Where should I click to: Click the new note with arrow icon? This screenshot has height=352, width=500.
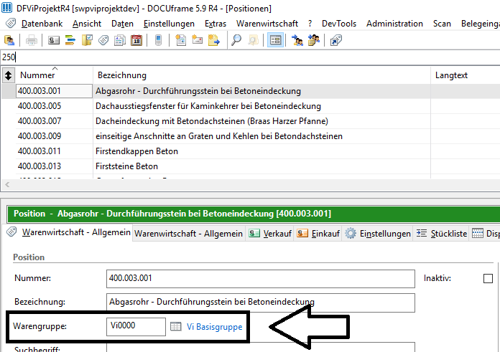point(213,40)
